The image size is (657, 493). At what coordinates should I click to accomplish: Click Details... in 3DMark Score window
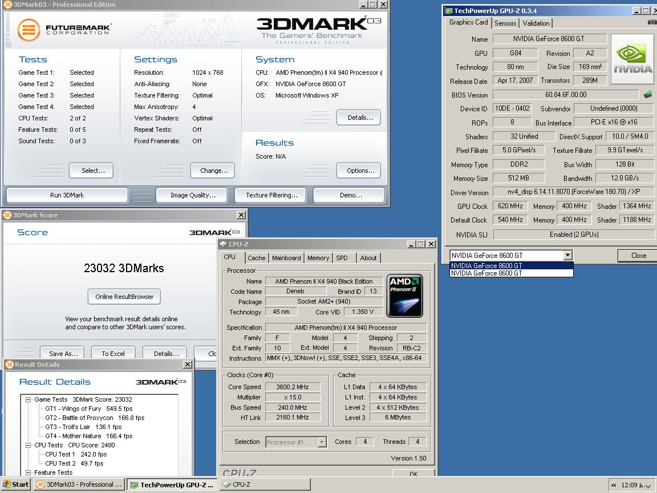165,353
